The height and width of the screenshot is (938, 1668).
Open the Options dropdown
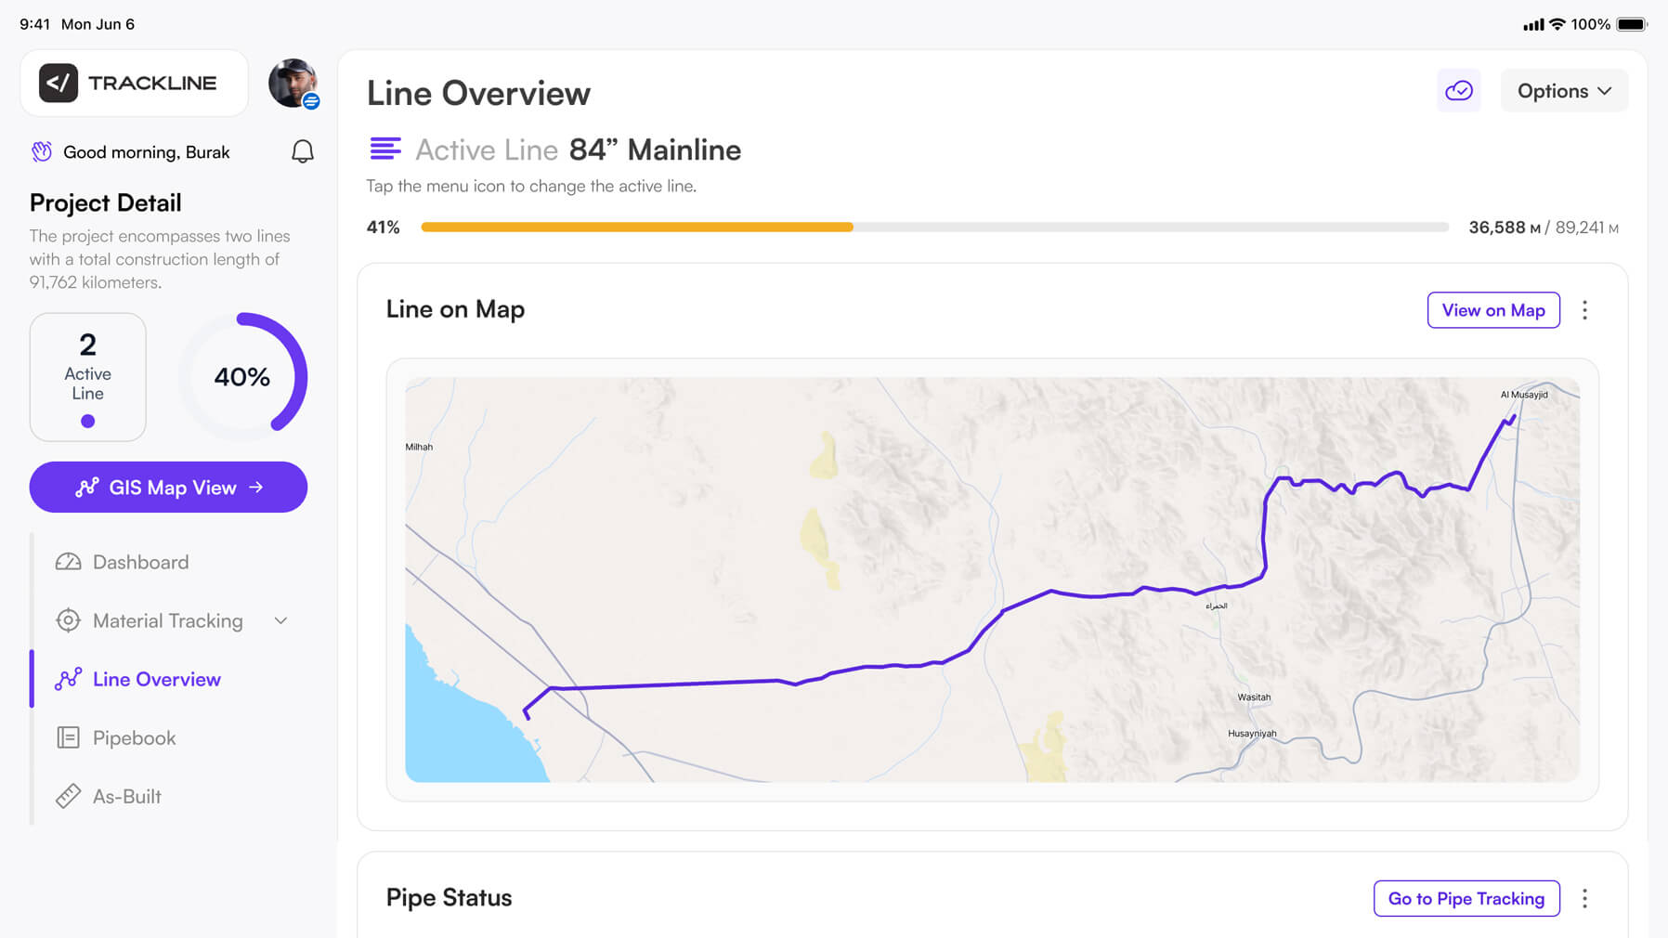pos(1564,91)
